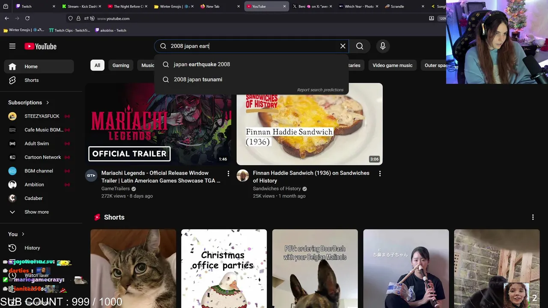Image resolution: width=548 pixels, height=308 pixels.
Task: Switch to 'Stream - Kick Dash' browser tab
Action: coord(81,6)
